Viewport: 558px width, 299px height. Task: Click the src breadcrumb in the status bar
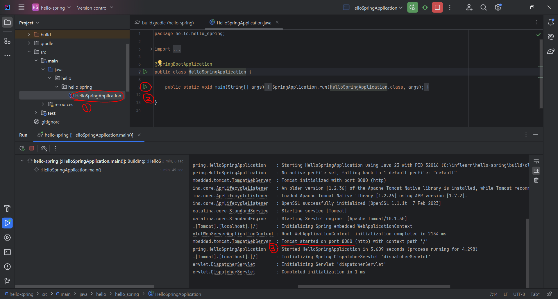(45, 294)
